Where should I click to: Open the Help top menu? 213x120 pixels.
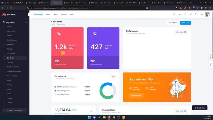point(72,14)
